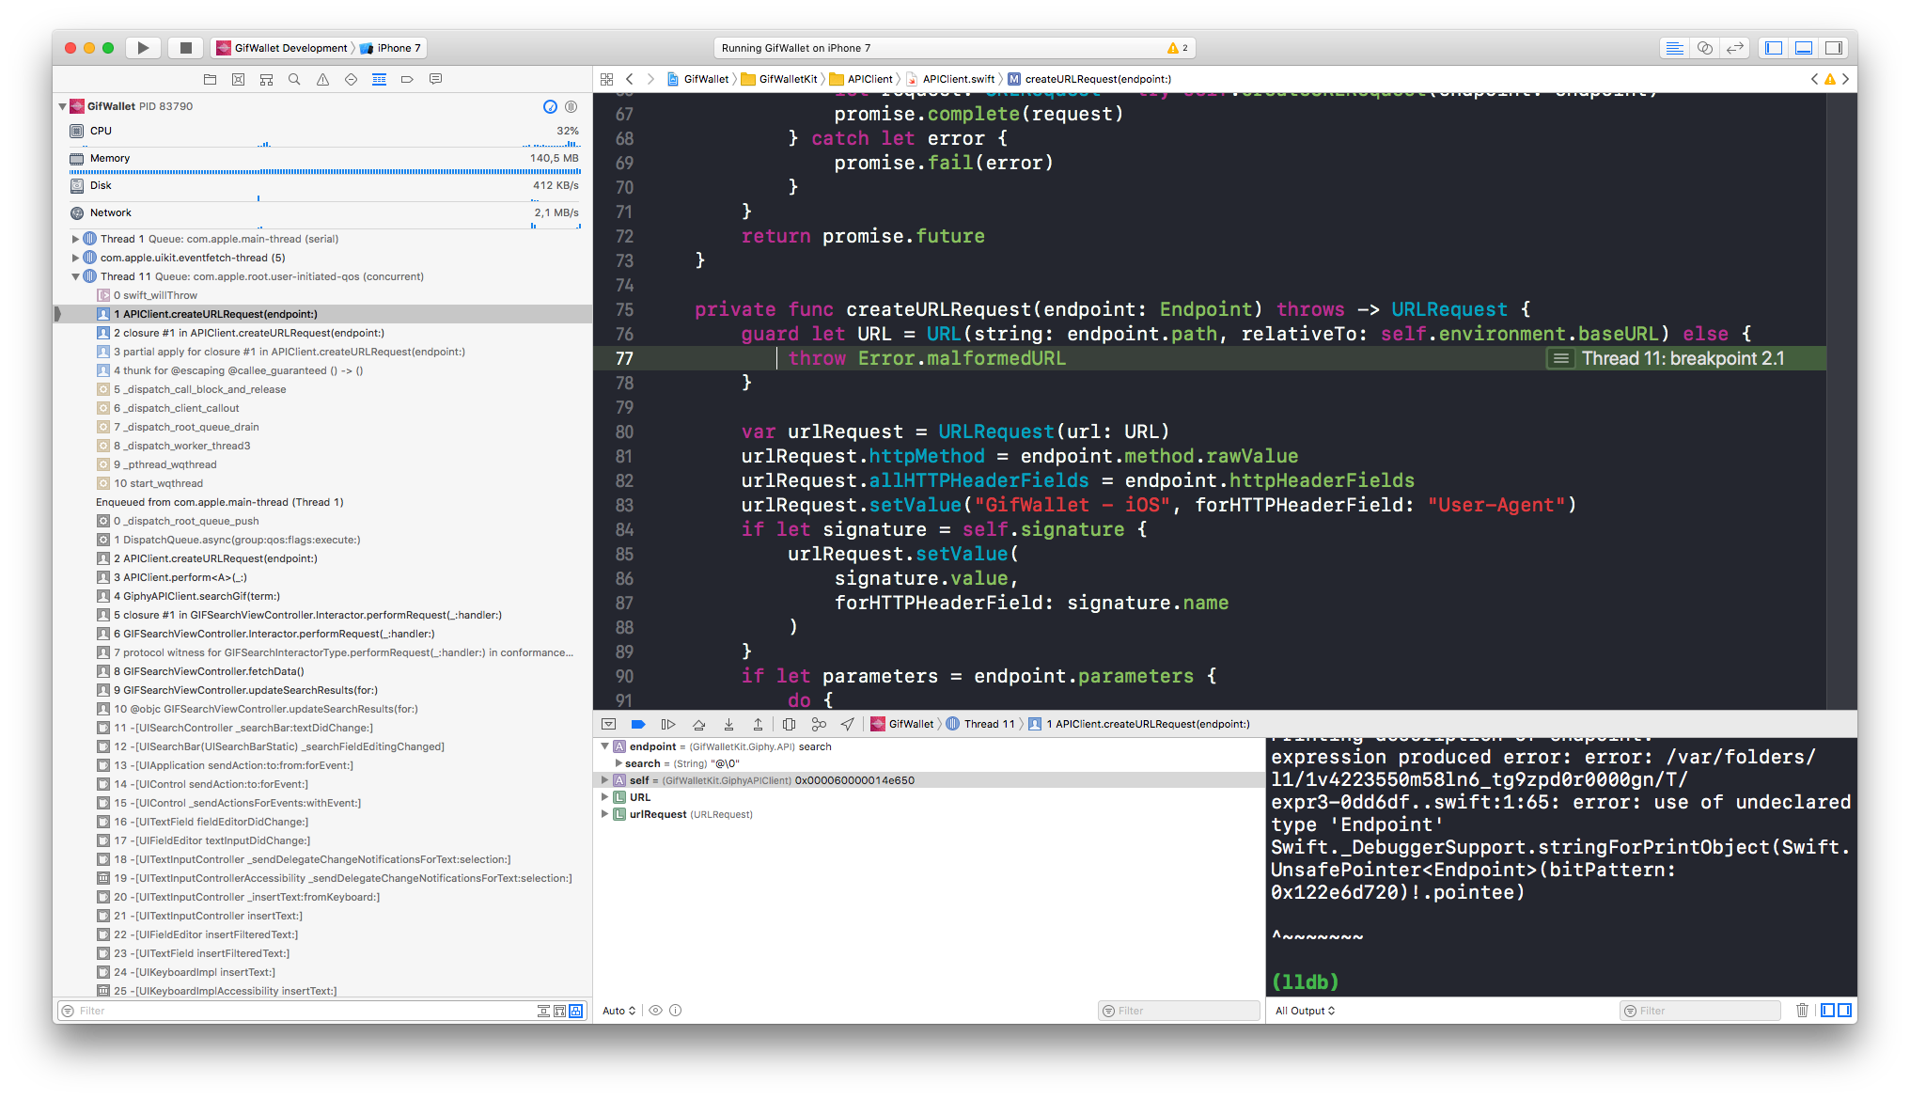Open the All Output dropdown
Image resolution: width=1910 pixels, height=1099 pixels.
tap(1305, 1011)
